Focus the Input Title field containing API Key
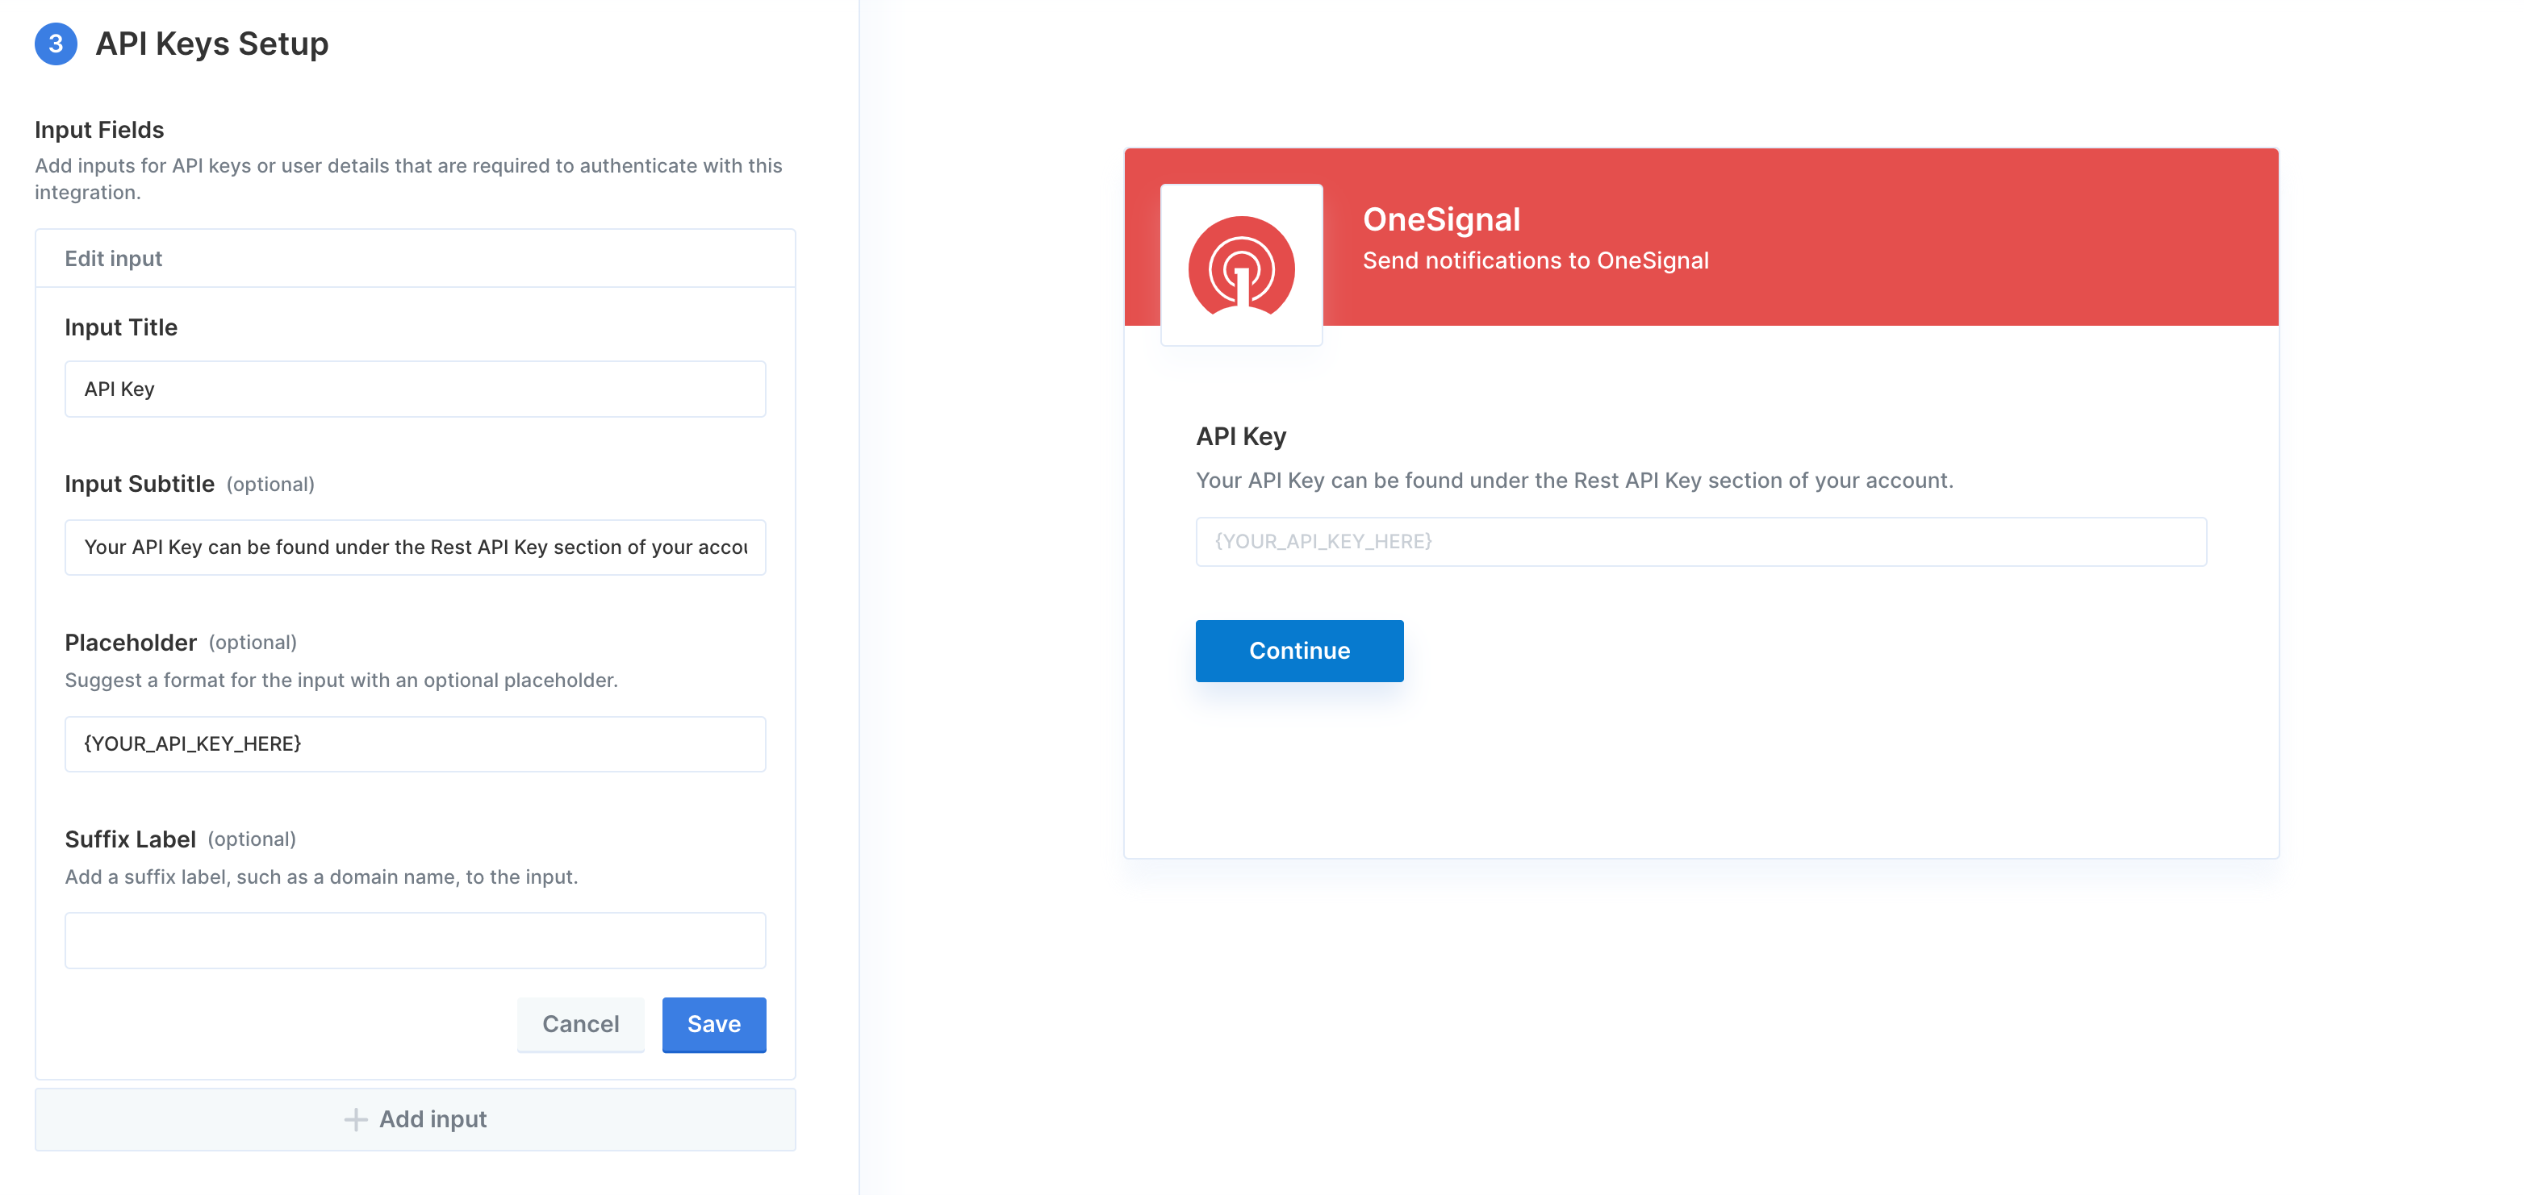This screenshot has height=1195, width=2524. 416,389
